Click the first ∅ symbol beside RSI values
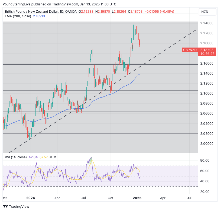The width and height of the screenshot is (220, 211). coord(50,157)
